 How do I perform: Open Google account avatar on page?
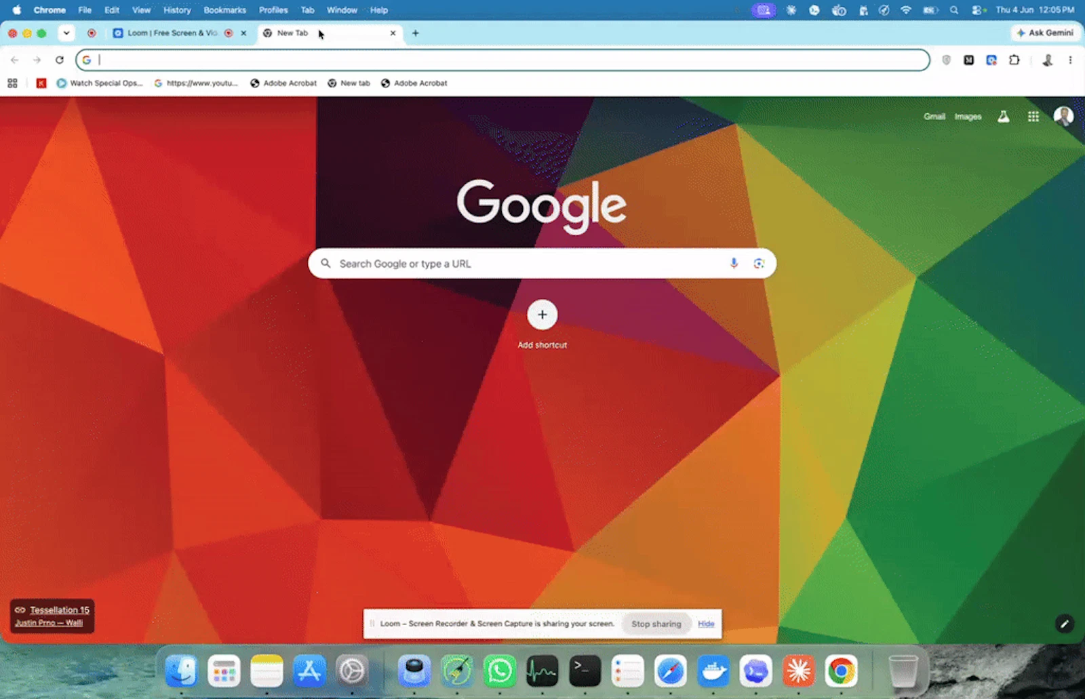1063,117
